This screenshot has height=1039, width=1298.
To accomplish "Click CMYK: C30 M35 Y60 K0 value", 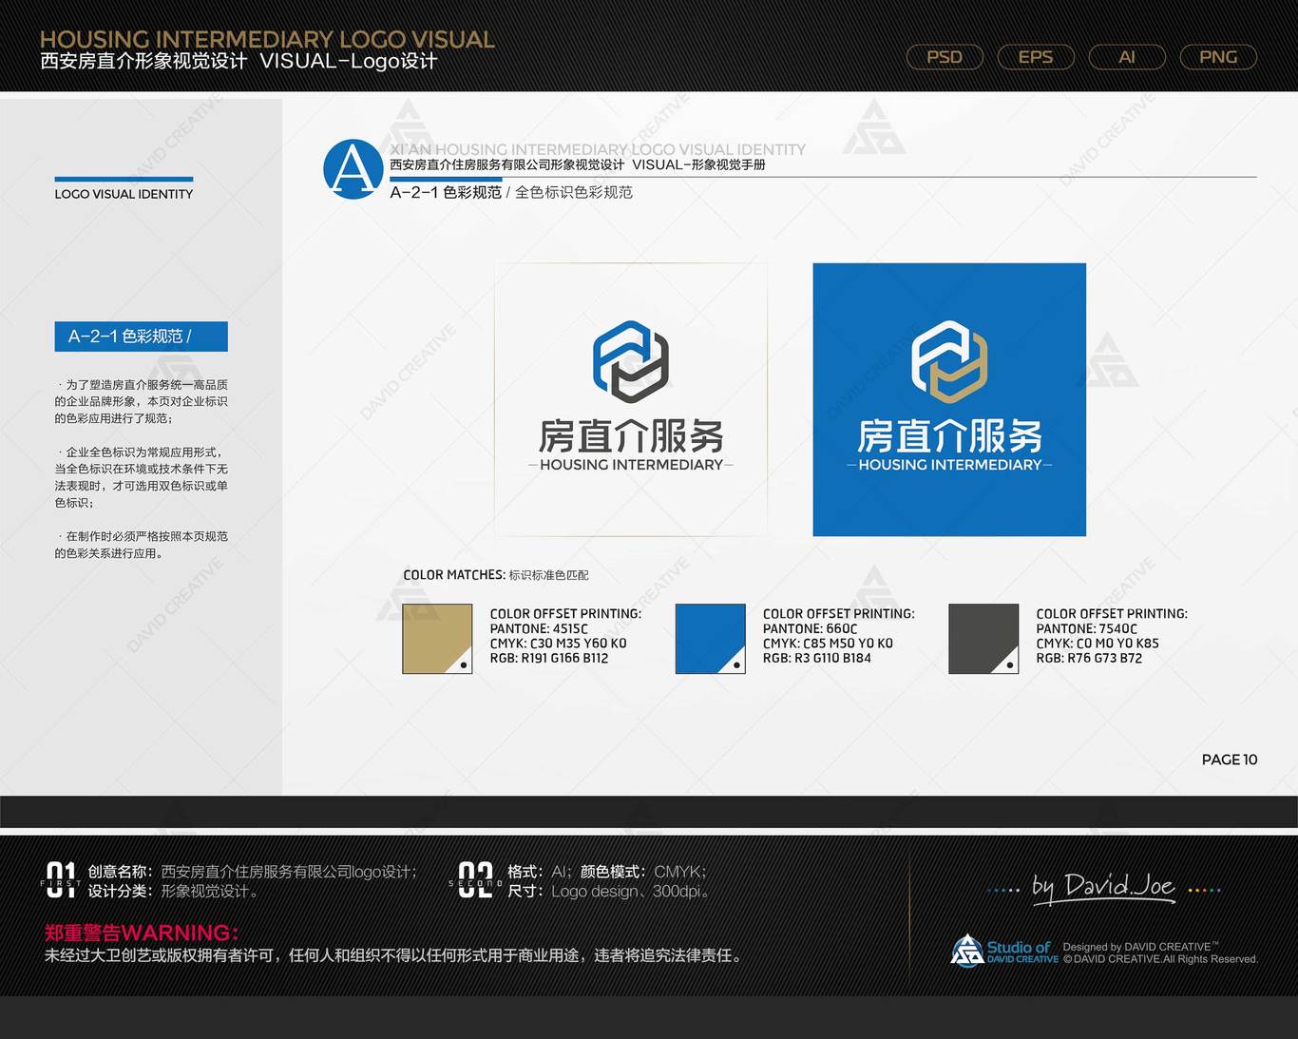I will (558, 644).
